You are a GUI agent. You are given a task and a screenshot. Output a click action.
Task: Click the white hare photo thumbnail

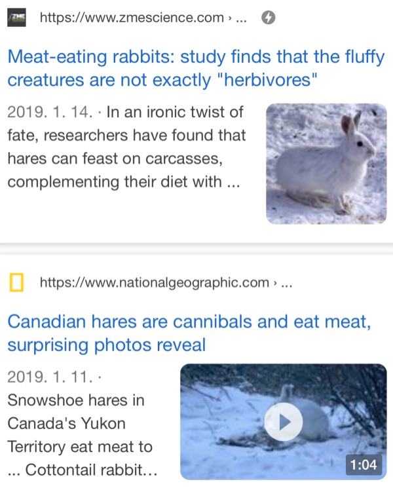(x=326, y=164)
